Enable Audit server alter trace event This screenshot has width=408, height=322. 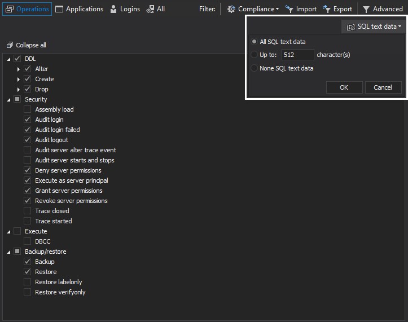tap(27, 150)
